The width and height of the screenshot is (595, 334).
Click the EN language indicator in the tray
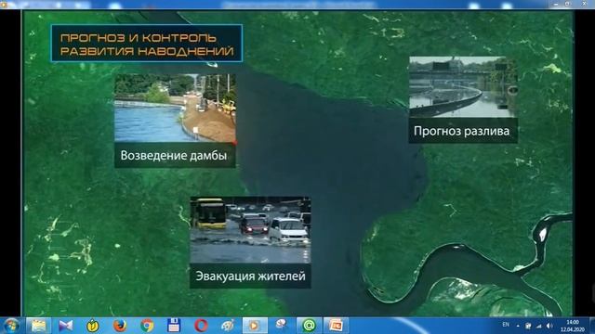tap(506, 325)
